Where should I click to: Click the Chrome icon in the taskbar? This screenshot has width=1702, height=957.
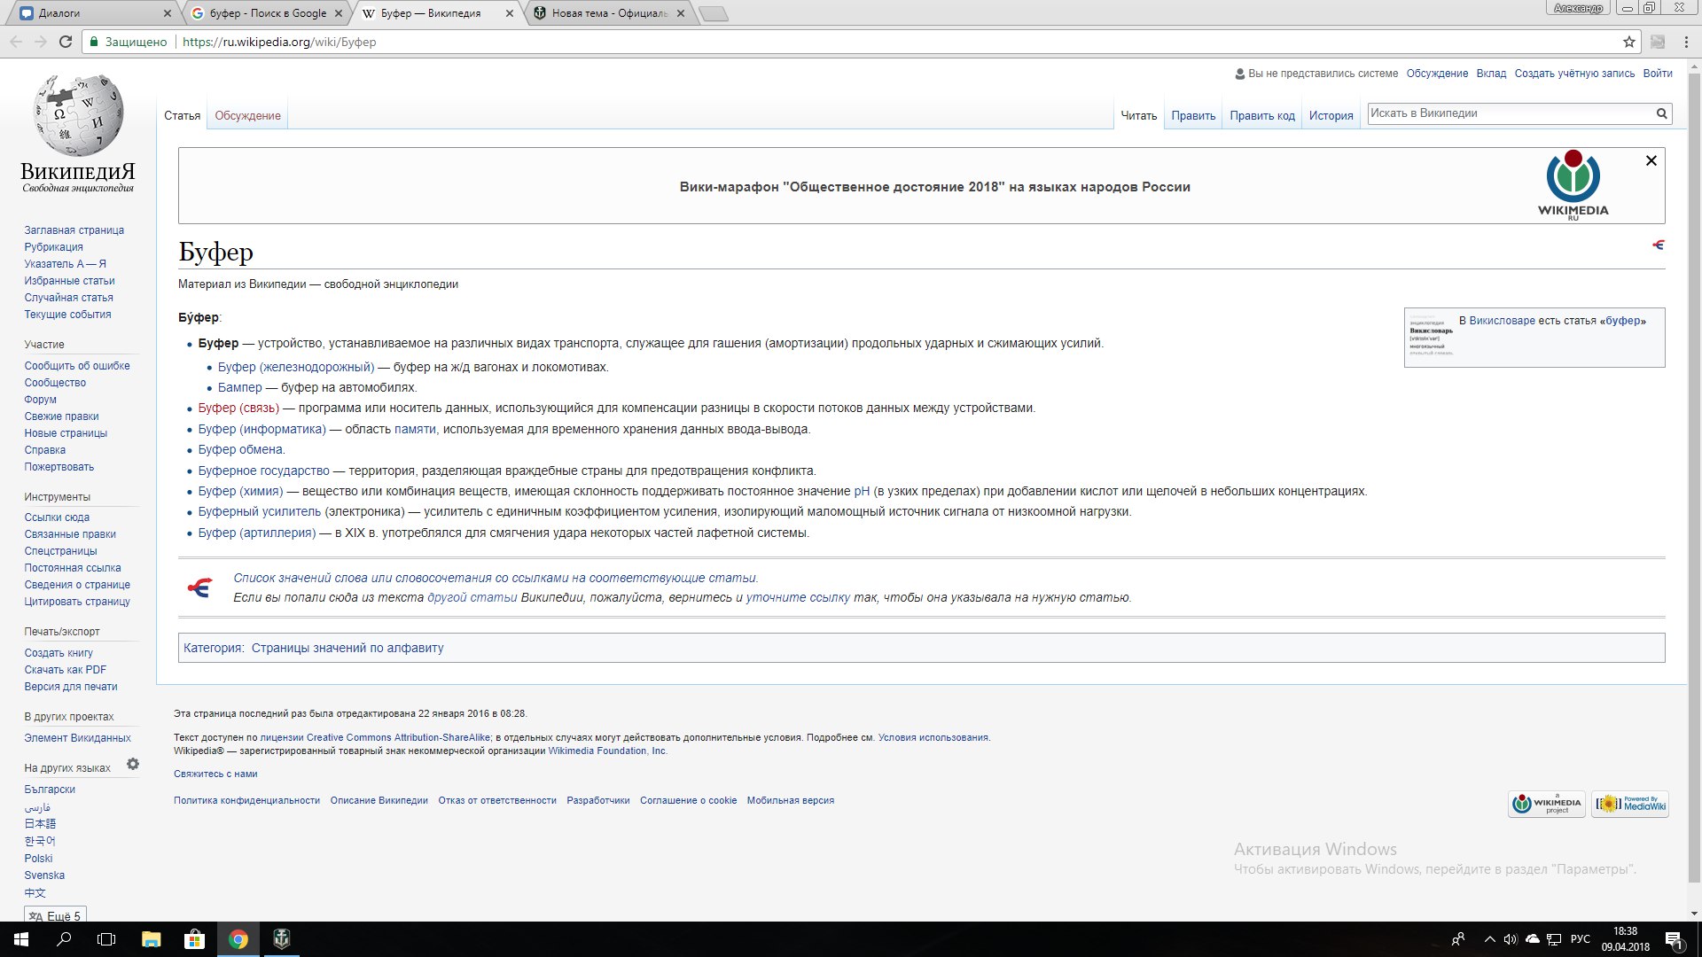[x=238, y=939]
